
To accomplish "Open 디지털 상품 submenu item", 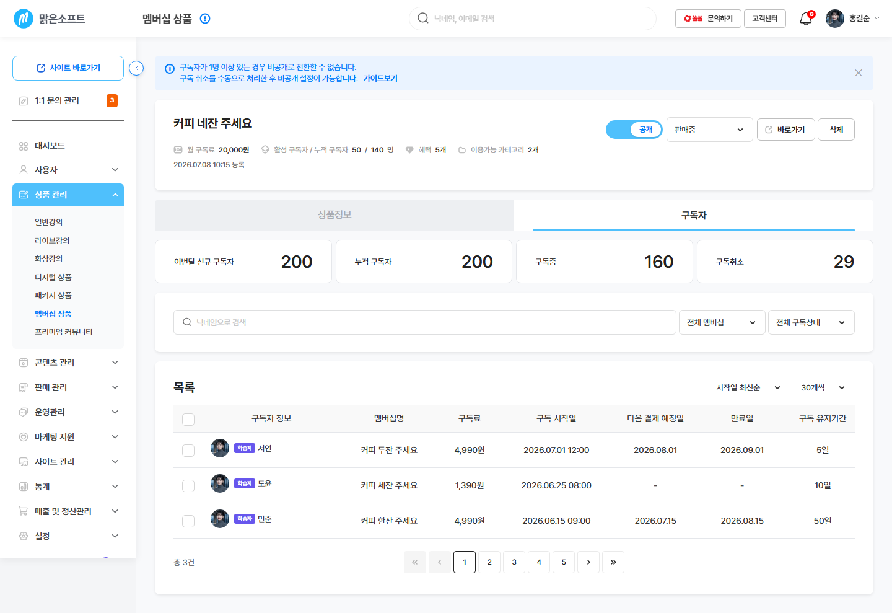I will (53, 277).
